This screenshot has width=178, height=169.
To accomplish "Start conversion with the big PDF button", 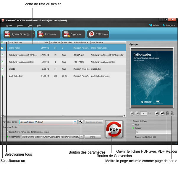I will 114,130.
